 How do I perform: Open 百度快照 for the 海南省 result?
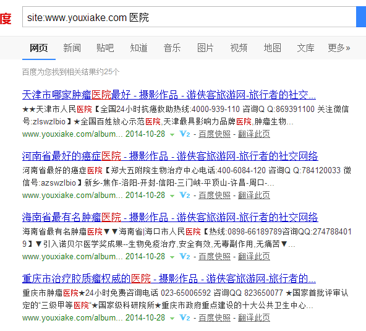click(x=215, y=257)
